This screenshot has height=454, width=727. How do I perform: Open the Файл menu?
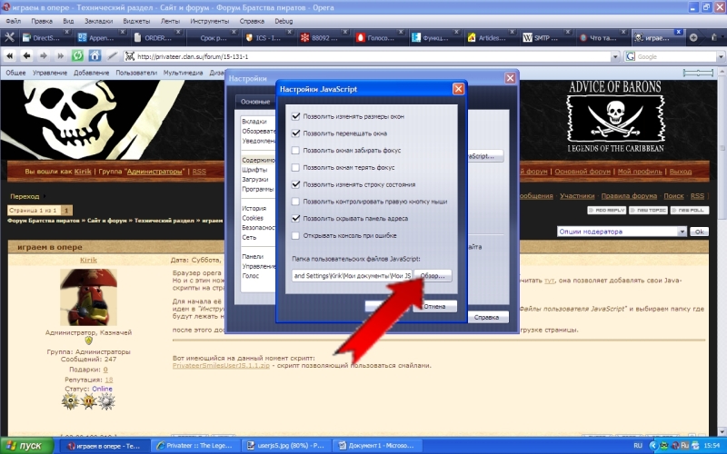point(14,21)
